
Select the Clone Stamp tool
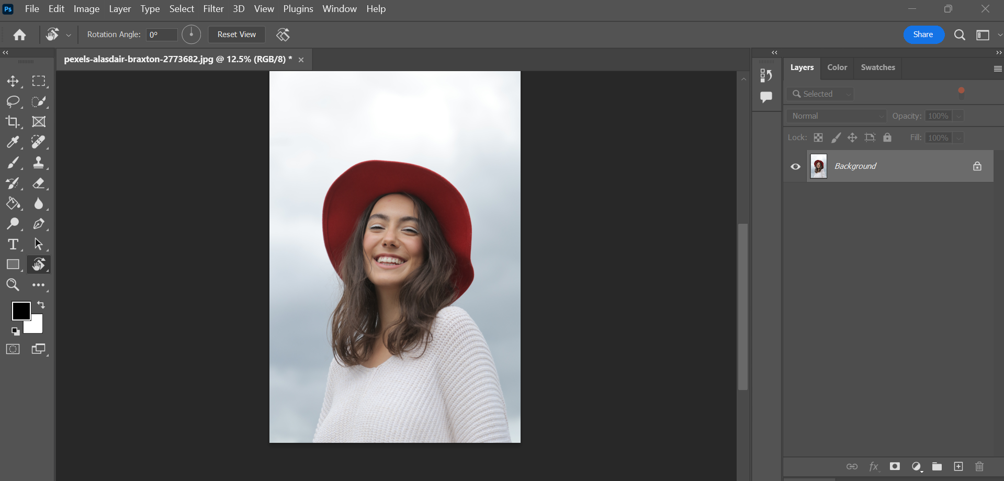point(38,163)
